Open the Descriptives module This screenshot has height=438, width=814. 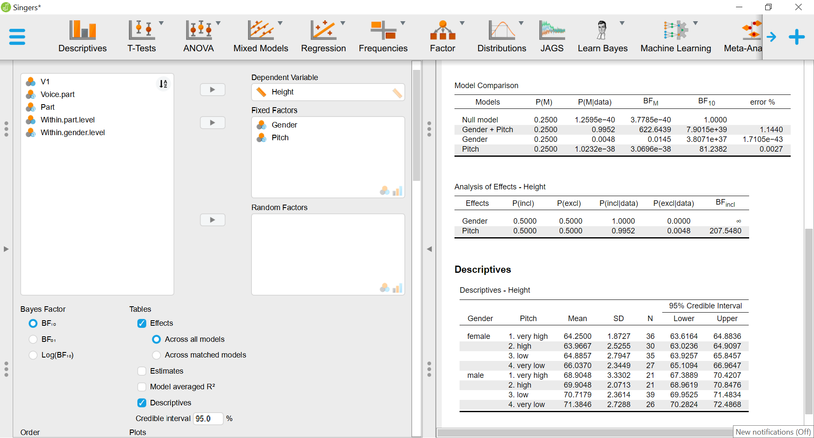tap(83, 37)
